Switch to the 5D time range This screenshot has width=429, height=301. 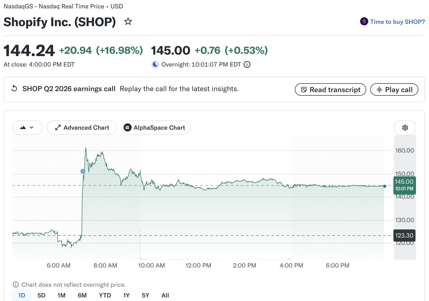(41, 295)
